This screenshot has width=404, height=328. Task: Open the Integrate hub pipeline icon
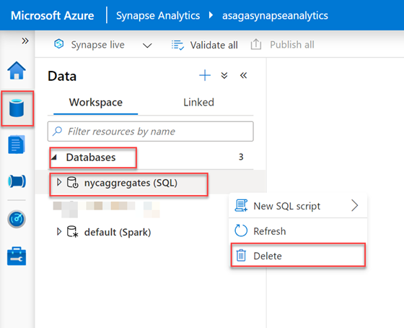pos(17,181)
